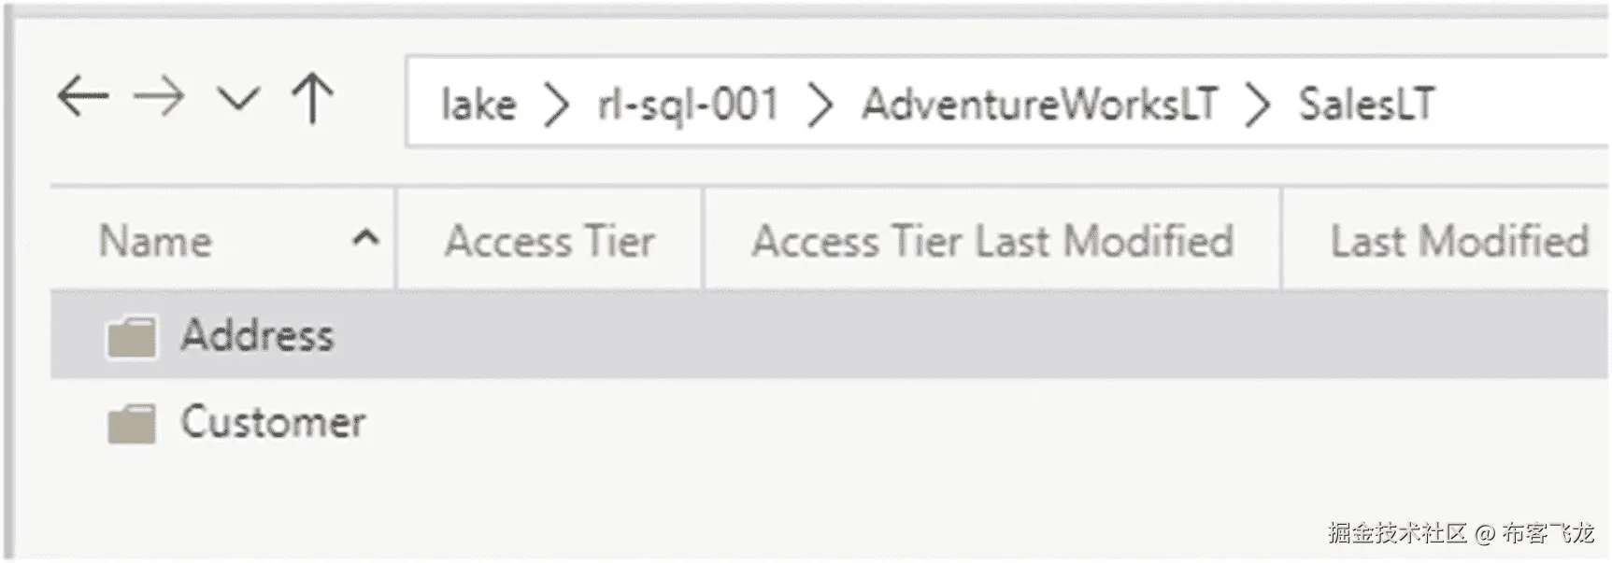Switch to the SalesLT breadcrumb item

tap(1367, 106)
